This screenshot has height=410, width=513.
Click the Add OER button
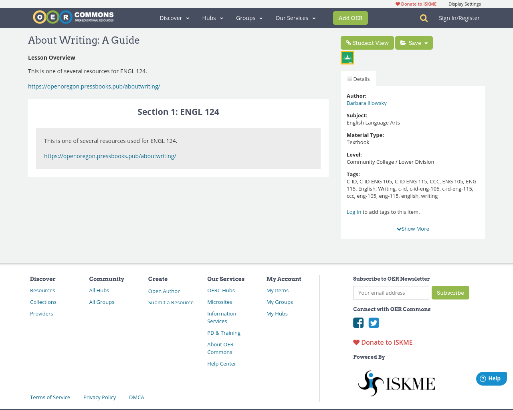pyautogui.click(x=350, y=18)
